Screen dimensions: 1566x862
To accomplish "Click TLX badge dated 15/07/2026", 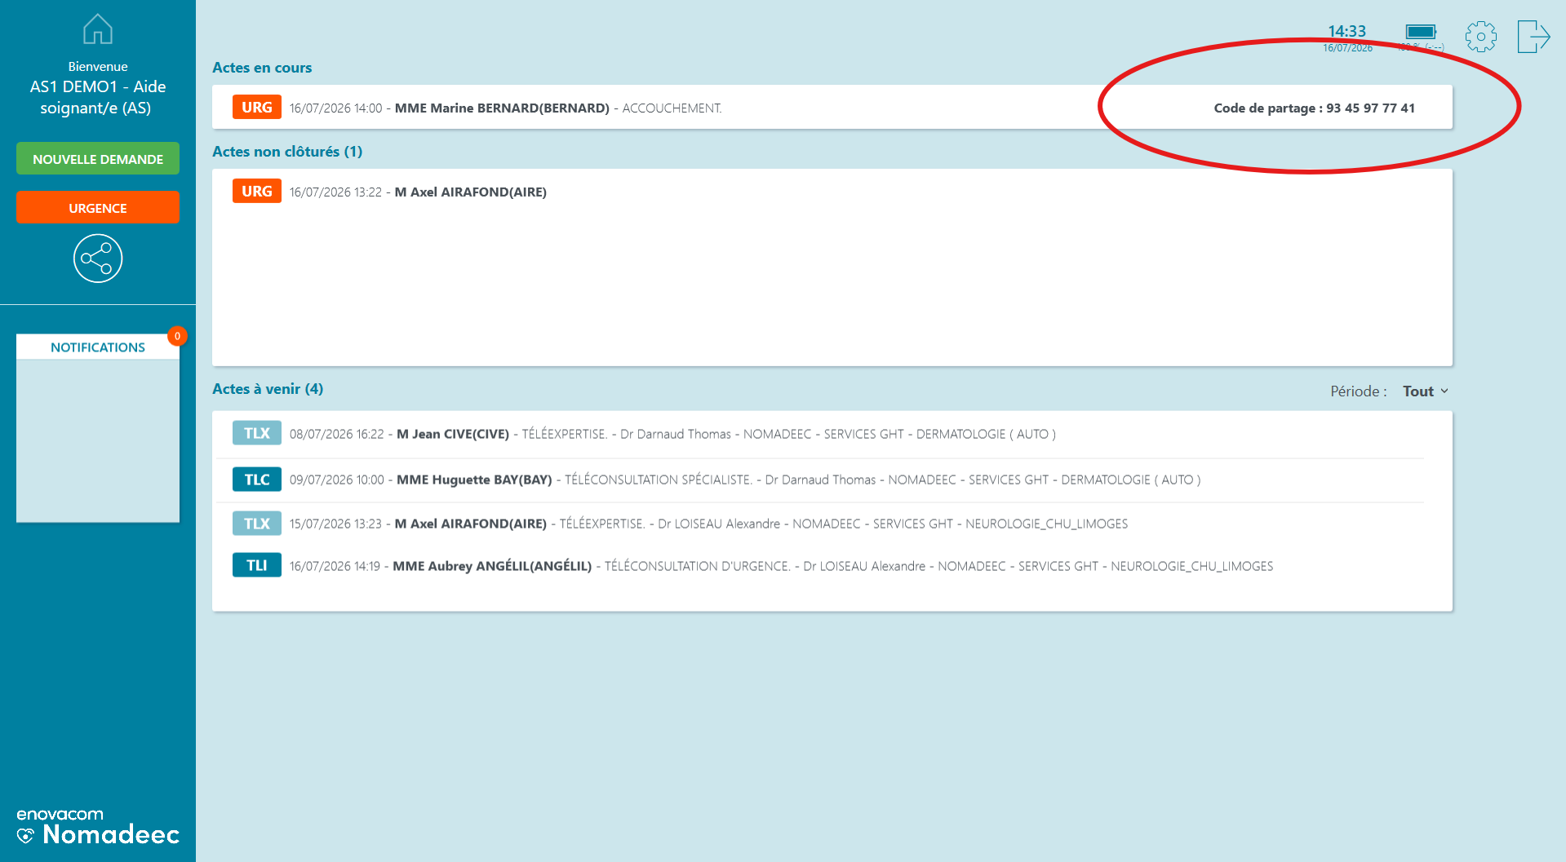I will 257,524.
